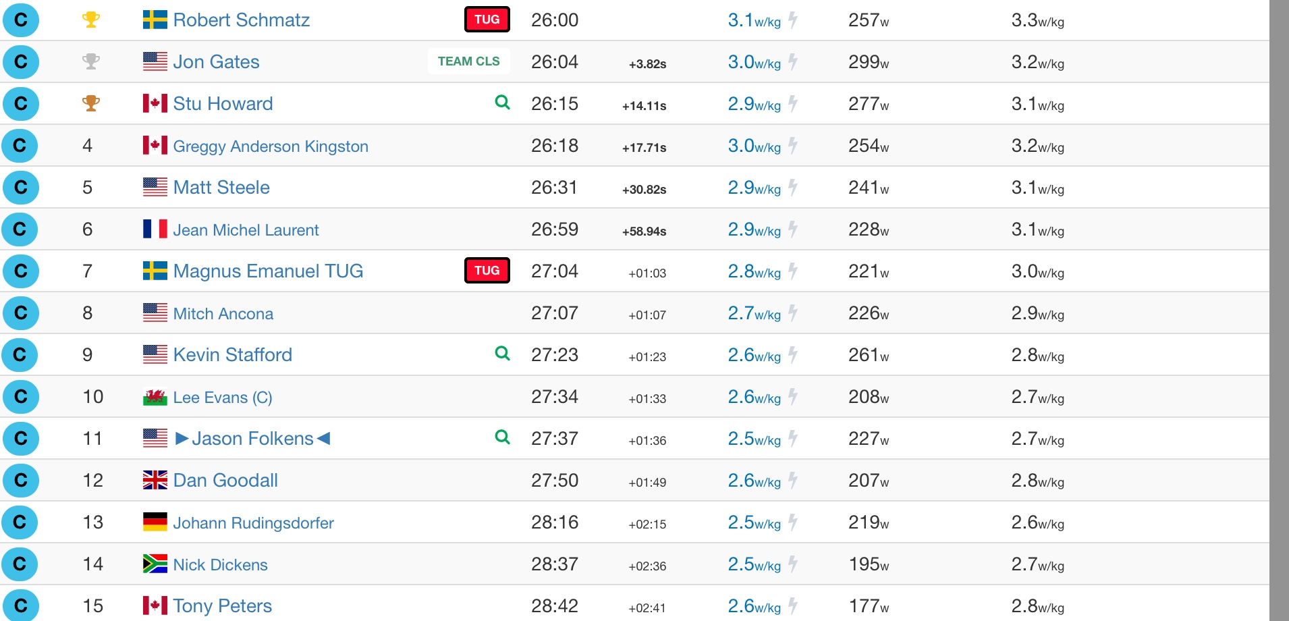Click the Swedish flag next to Magnus Emanuel TUG
Screen dimensions: 1289x621
(x=155, y=271)
